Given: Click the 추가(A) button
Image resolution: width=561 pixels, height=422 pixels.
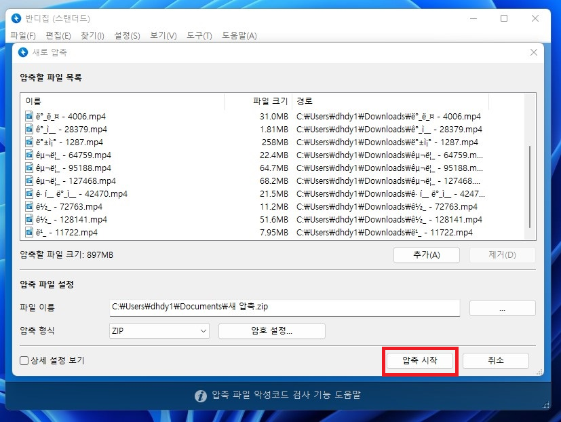Looking at the screenshot, I should point(427,255).
